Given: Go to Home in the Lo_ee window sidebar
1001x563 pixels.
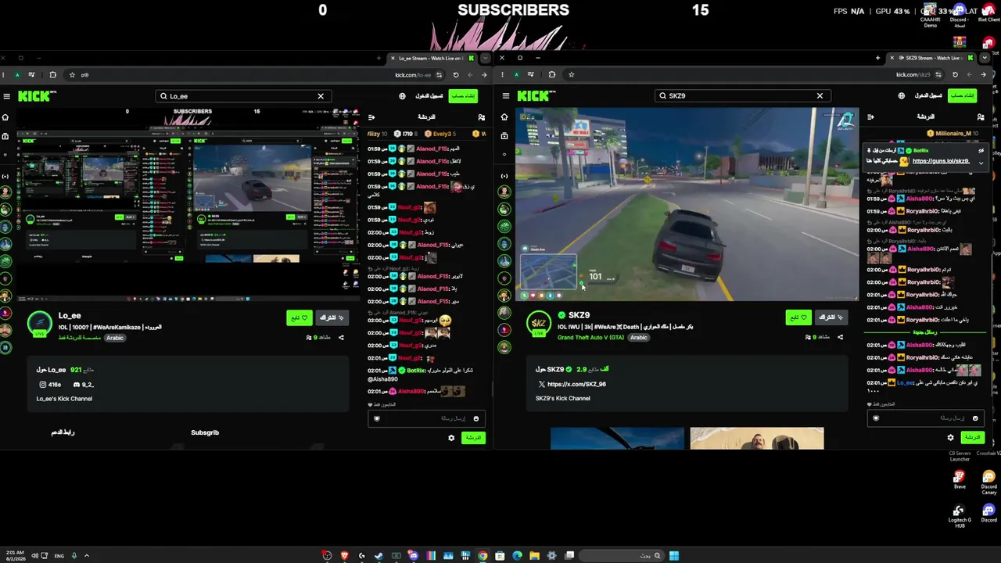Looking at the screenshot, I should pos(5,117).
